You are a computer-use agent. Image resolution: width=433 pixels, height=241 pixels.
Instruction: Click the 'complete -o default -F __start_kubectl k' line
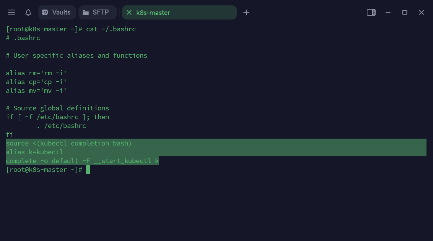82,161
